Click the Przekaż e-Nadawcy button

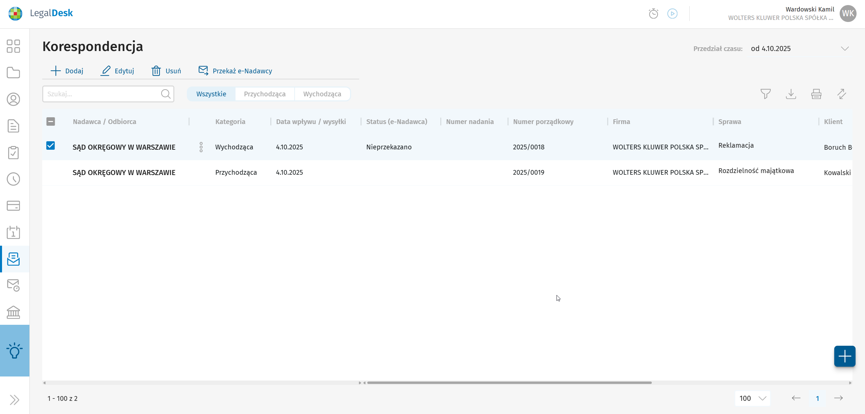click(x=235, y=71)
